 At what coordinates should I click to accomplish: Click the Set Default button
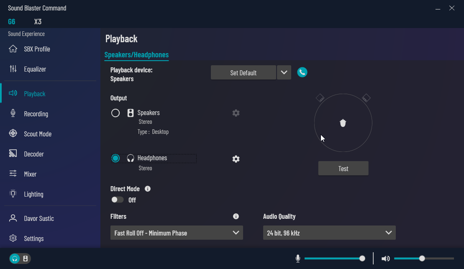pos(243,72)
